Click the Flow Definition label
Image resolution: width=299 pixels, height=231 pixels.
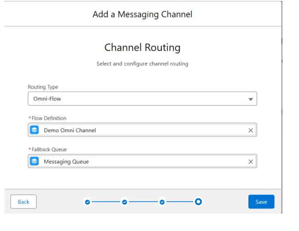tap(48, 118)
